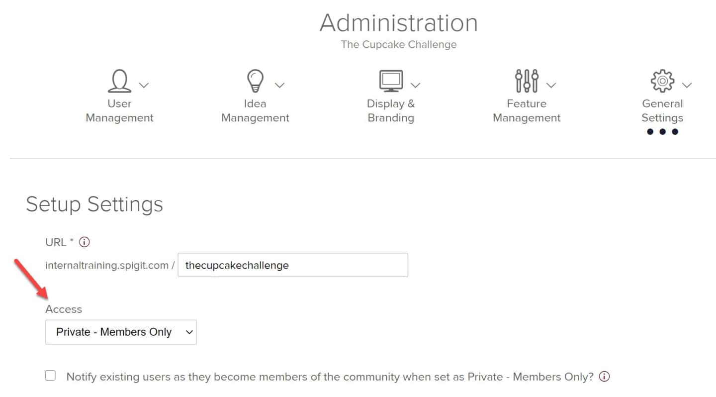716x397 pixels.
Task: Click the Feature Management sliders icon
Action: click(527, 81)
